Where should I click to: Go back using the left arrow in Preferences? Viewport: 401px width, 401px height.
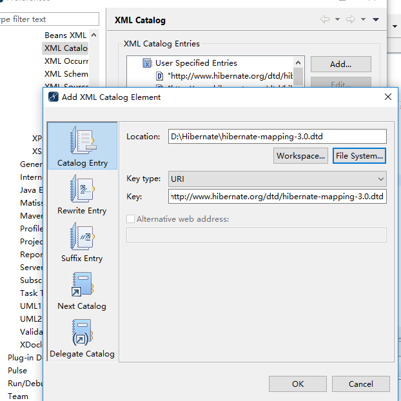325,19
